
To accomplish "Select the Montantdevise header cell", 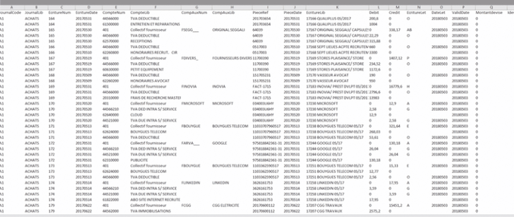I will (x=489, y=13).
